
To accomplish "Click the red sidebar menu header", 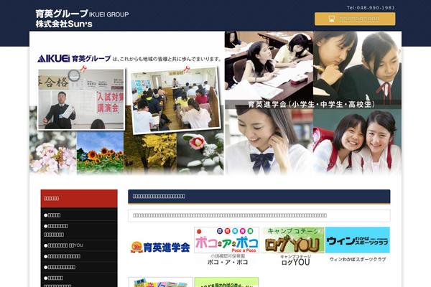I will (x=79, y=198).
